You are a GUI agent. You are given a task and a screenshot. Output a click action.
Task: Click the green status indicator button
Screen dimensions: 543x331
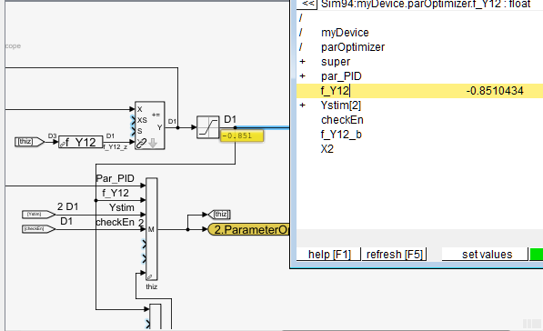[x=537, y=255]
